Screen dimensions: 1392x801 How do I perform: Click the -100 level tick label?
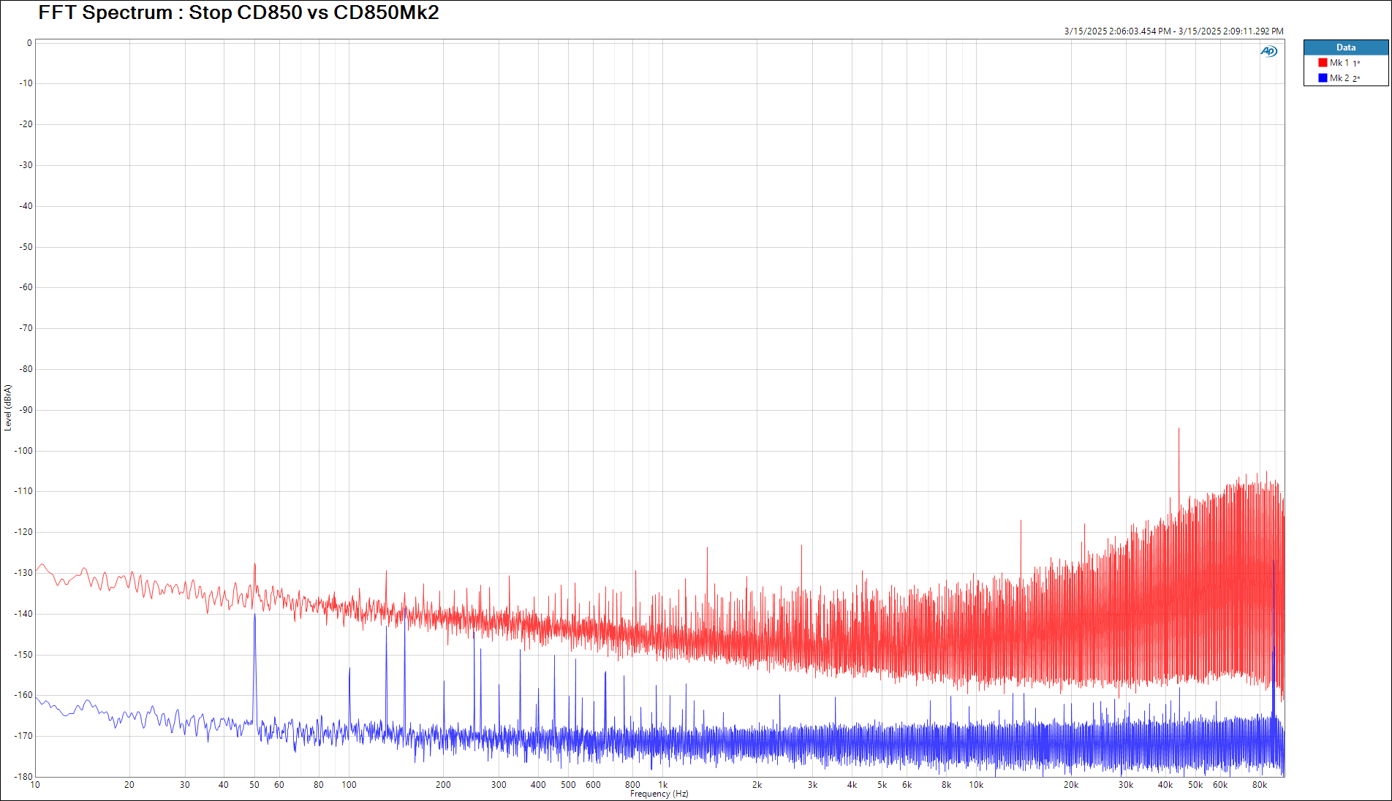[24, 451]
